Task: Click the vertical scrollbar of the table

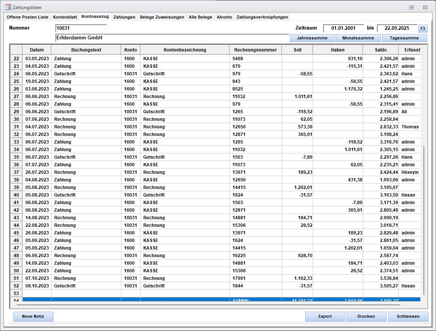Action: point(424,220)
